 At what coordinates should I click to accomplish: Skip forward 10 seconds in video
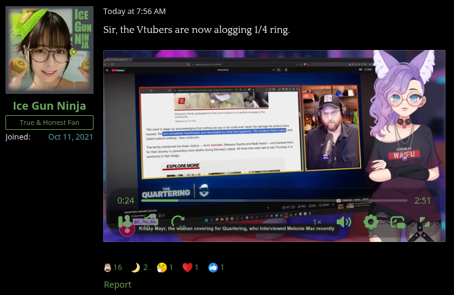click(x=178, y=222)
